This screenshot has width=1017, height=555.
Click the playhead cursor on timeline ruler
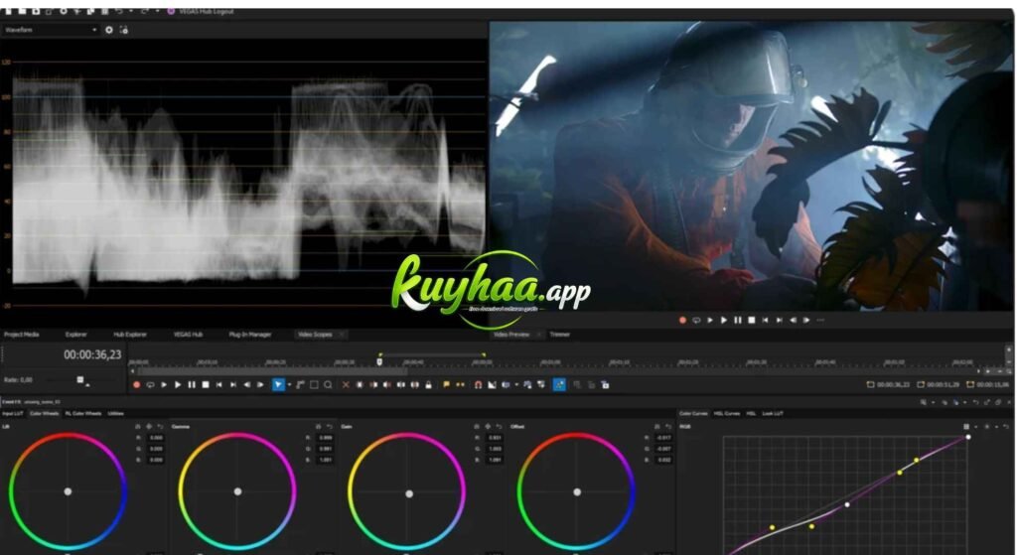pyautogui.click(x=379, y=361)
